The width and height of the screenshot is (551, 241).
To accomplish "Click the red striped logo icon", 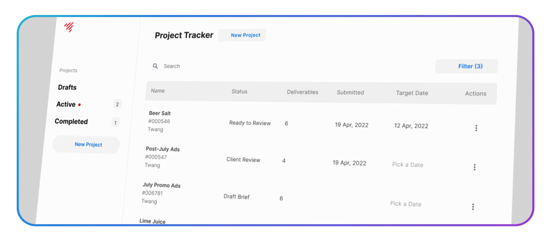I will coord(69,27).
